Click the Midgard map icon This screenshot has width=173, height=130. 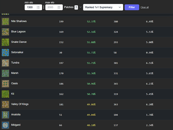[5, 125]
